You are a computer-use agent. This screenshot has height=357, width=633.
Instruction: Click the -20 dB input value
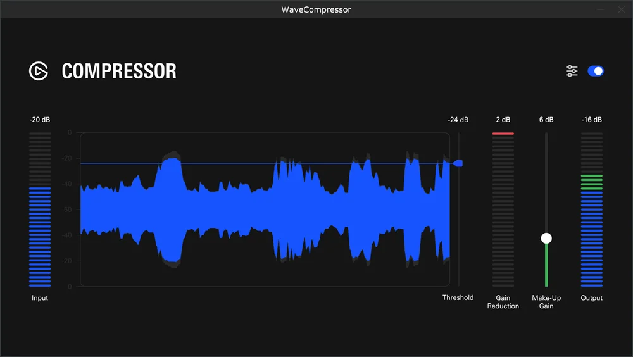(x=39, y=120)
